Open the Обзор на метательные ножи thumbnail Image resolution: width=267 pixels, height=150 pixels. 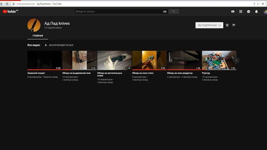tap(114, 60)
